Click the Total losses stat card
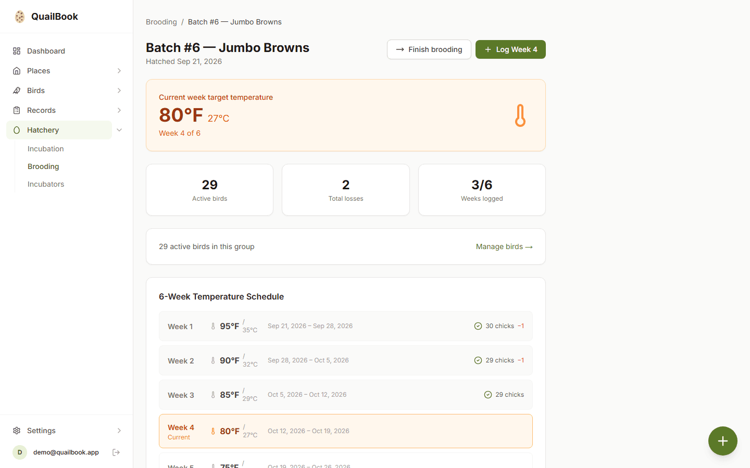Screen dimensions: 750x468 click(346, 190)
